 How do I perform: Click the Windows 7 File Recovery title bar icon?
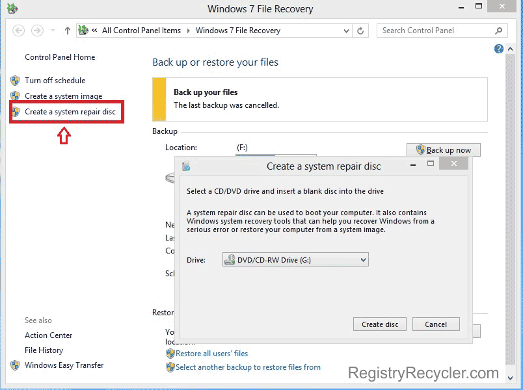pyautogui.click(x=12, y=8)
